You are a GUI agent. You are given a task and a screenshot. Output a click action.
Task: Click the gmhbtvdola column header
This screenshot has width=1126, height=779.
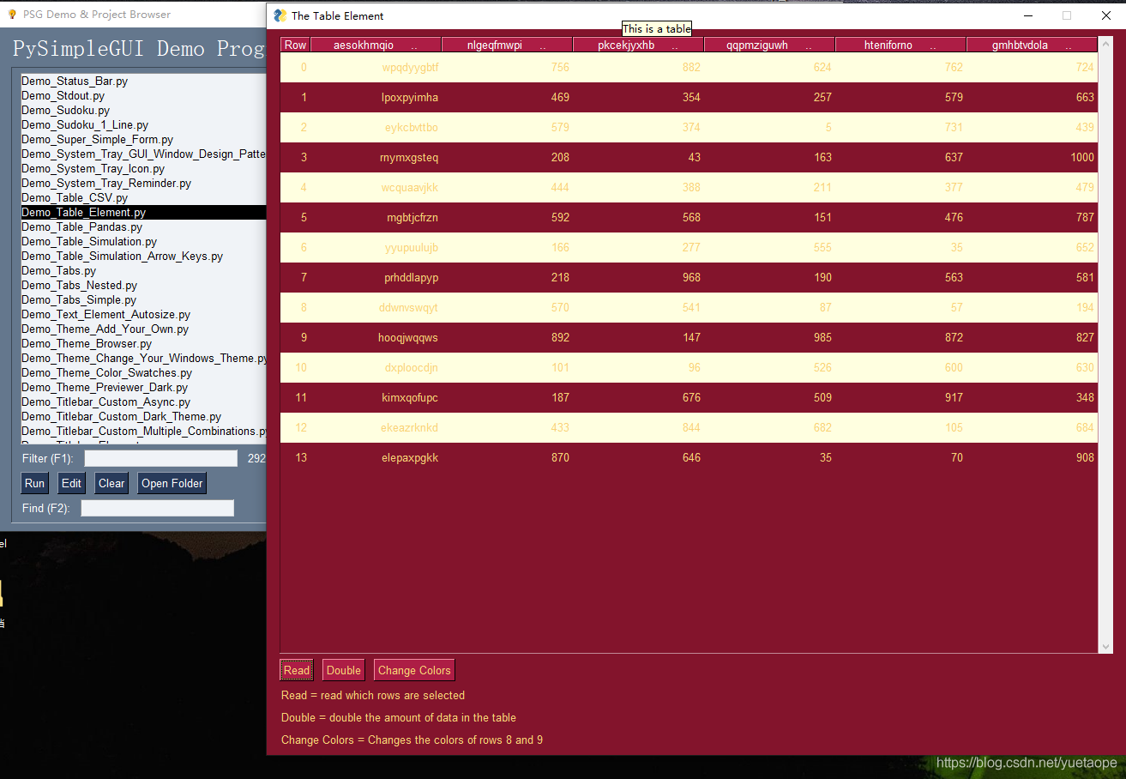pyautogui.click(x=1032, y=45)
